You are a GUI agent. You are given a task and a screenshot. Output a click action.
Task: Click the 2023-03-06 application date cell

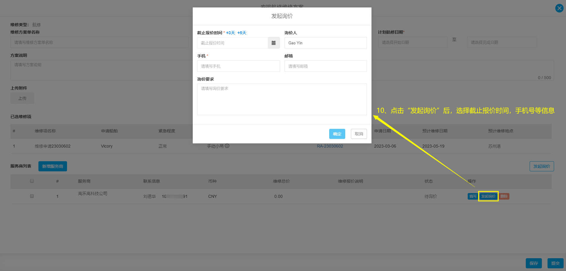coord(385,146)
